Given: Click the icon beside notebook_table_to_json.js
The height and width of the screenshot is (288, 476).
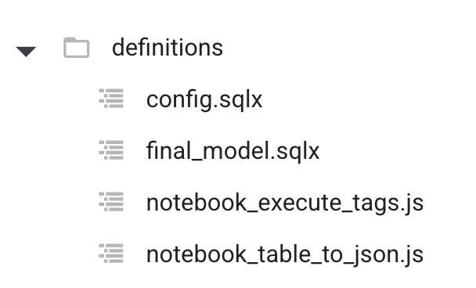Looking at the screenshot, I should (x=111, y=253).
